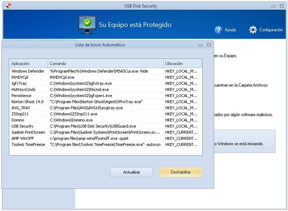
Task: Click the igfxpers.exe command path
Action: 81,96
